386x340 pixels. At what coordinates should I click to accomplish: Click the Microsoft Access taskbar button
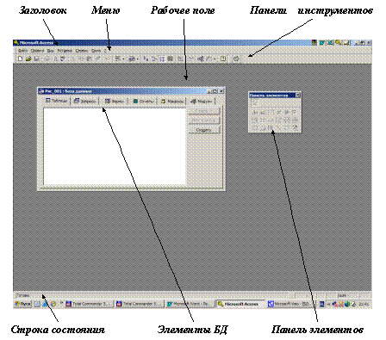240,304
